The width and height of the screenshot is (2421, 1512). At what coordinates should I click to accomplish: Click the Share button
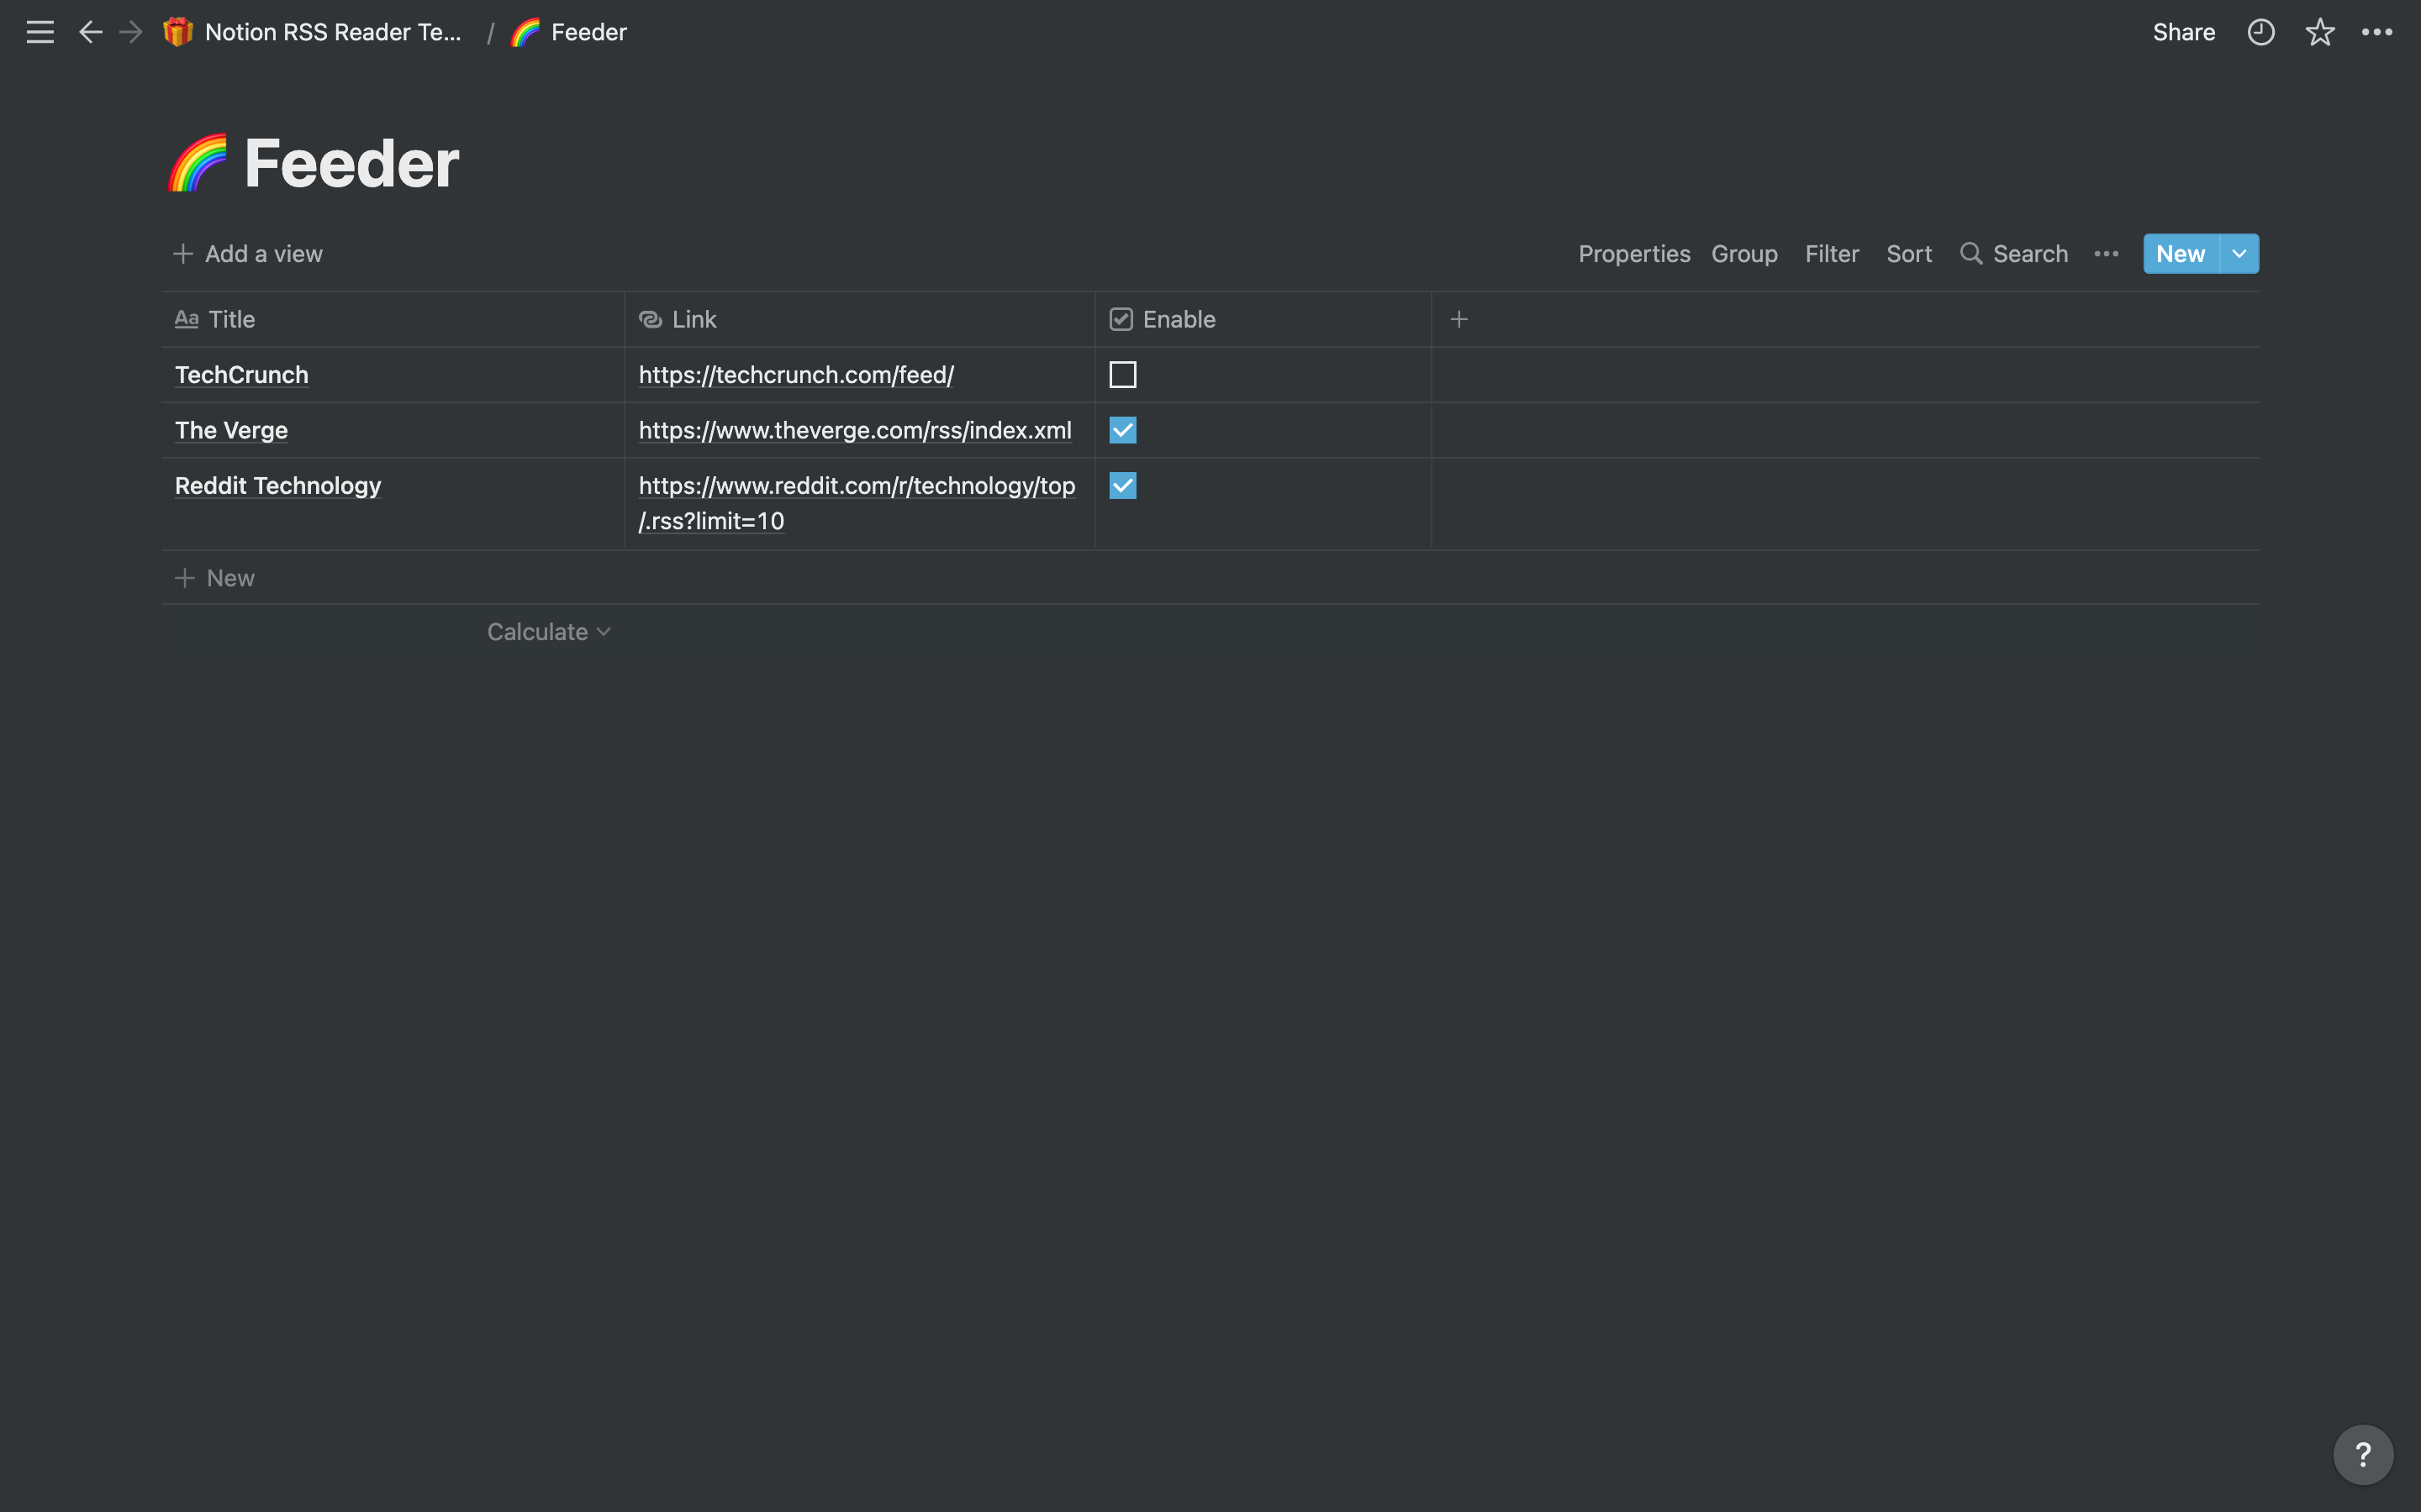pyautogui.click(x=2183, y=32)
